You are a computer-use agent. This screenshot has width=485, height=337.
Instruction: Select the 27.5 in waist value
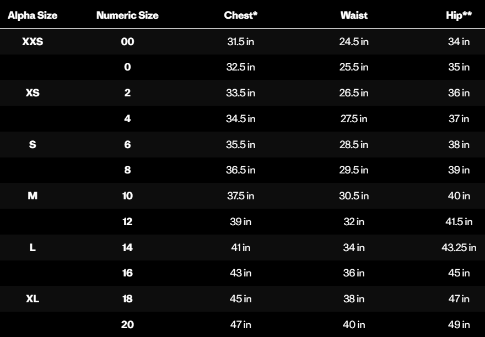pos(354,119)
